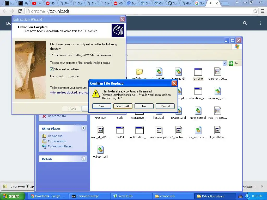
Task: Select the icudtl file label
Action: [120, 118]
